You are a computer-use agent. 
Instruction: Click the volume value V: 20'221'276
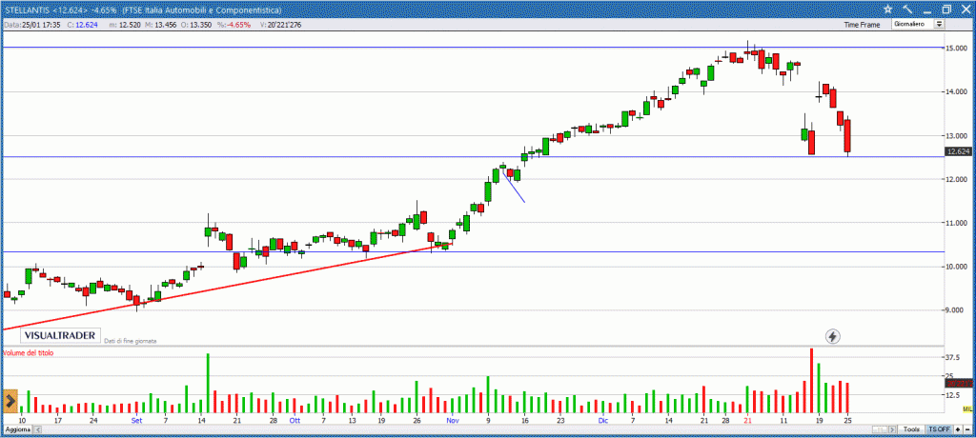[281, 25]
